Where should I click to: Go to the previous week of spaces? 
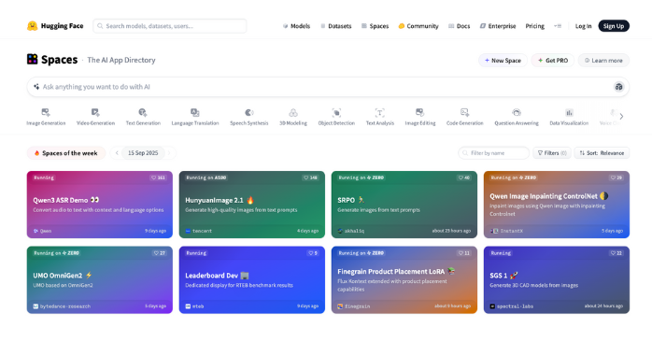pyautogui.click(x=117, y=153)
